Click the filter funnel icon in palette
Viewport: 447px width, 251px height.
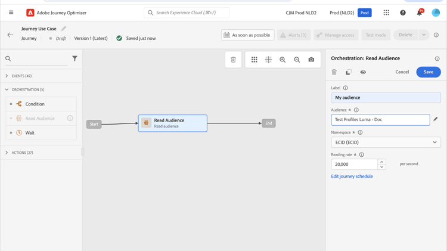click(x=74, y=58)
